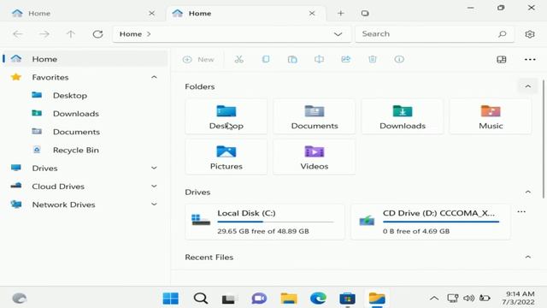Click the New button in toolbar

pos(198,59)
